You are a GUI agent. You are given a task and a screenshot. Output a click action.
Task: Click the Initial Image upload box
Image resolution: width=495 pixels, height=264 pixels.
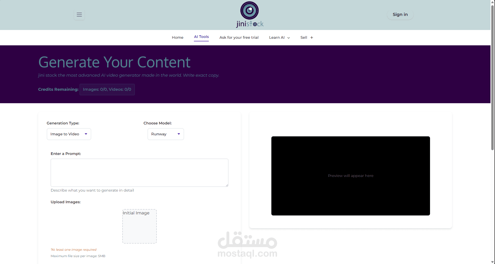point(140,226)
